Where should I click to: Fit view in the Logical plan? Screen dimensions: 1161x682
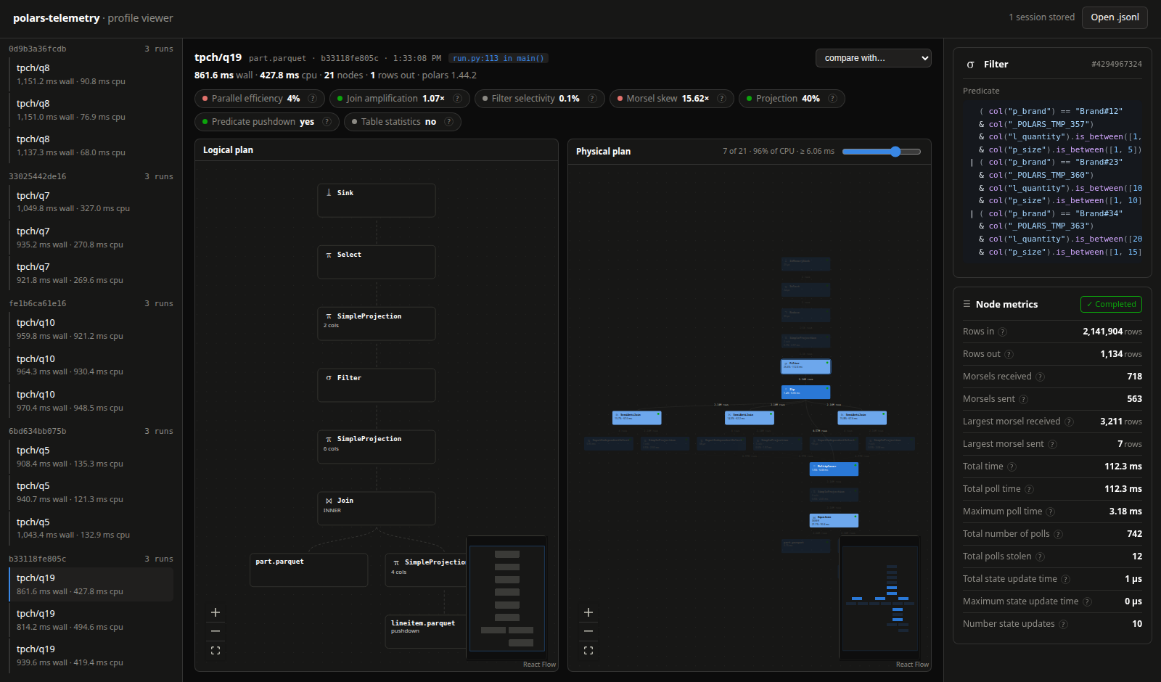click(216, 651)
